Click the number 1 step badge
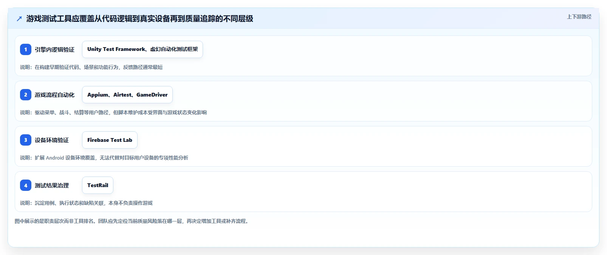This screenshot has width=607, height=255. coord(26,49)
